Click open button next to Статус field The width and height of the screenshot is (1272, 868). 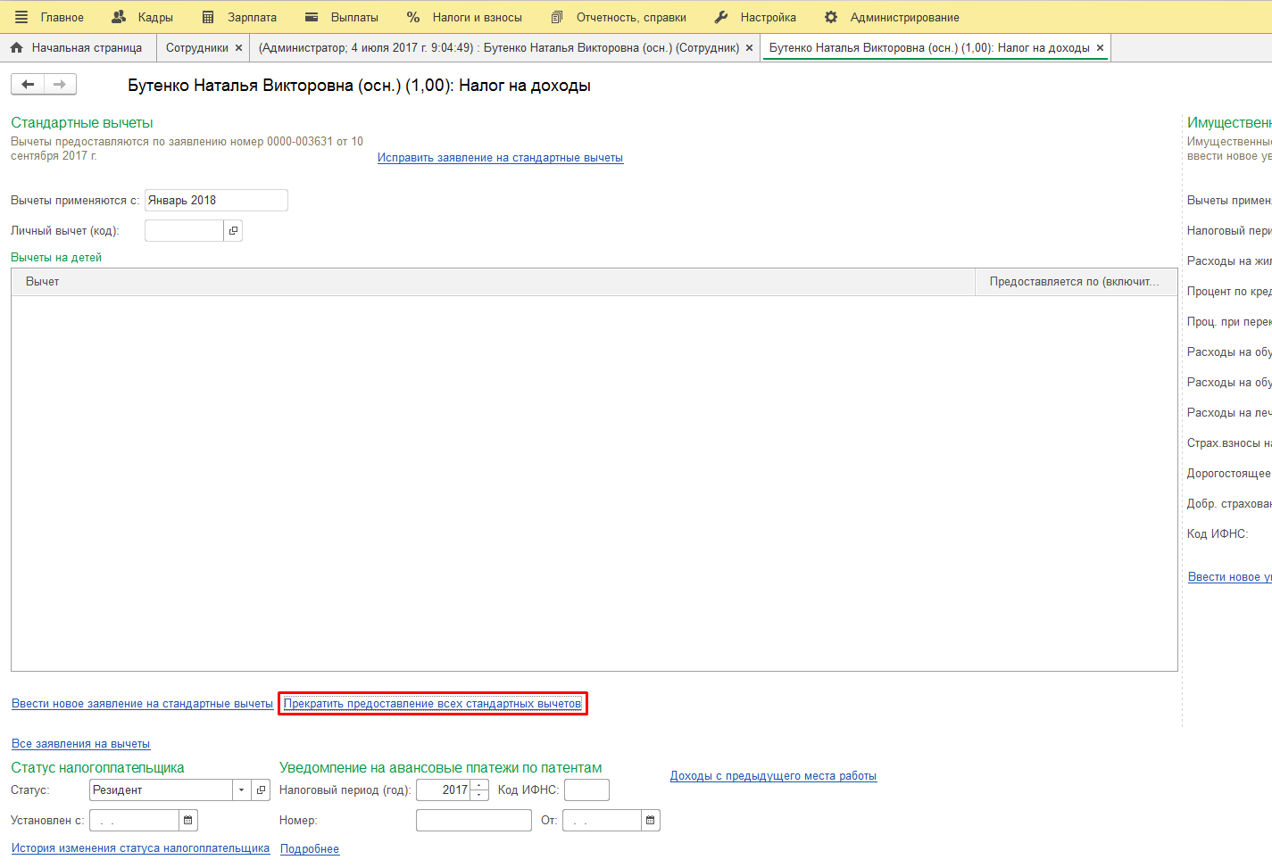click(261, 790)
